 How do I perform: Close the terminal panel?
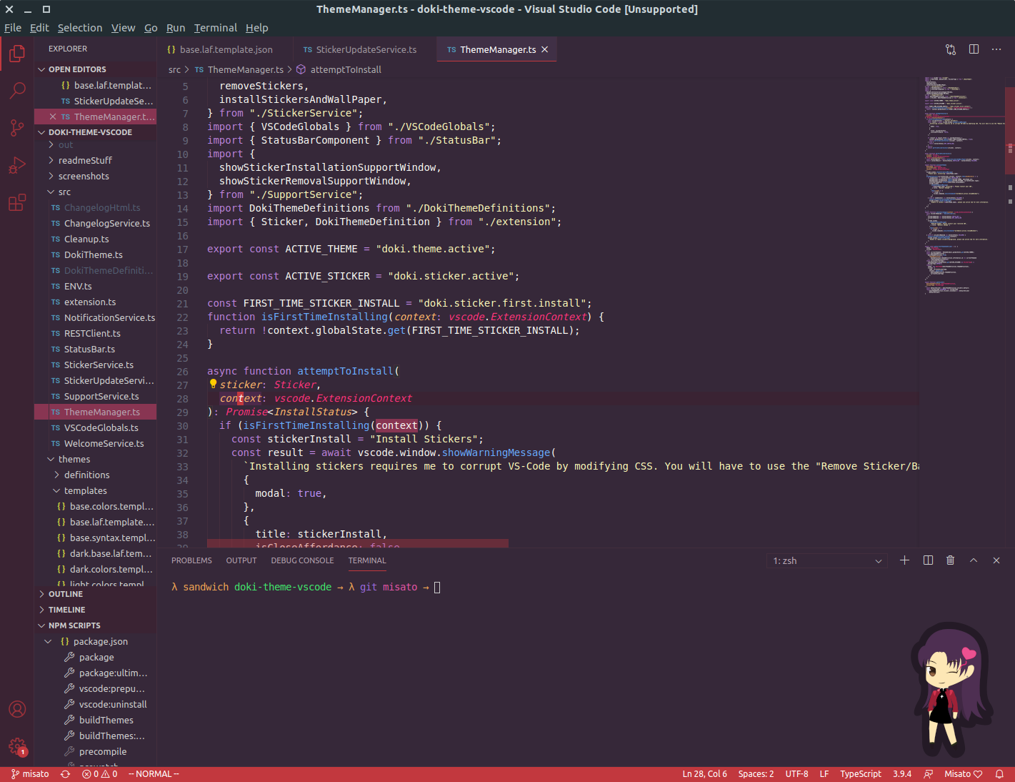[x=996, y=560]
